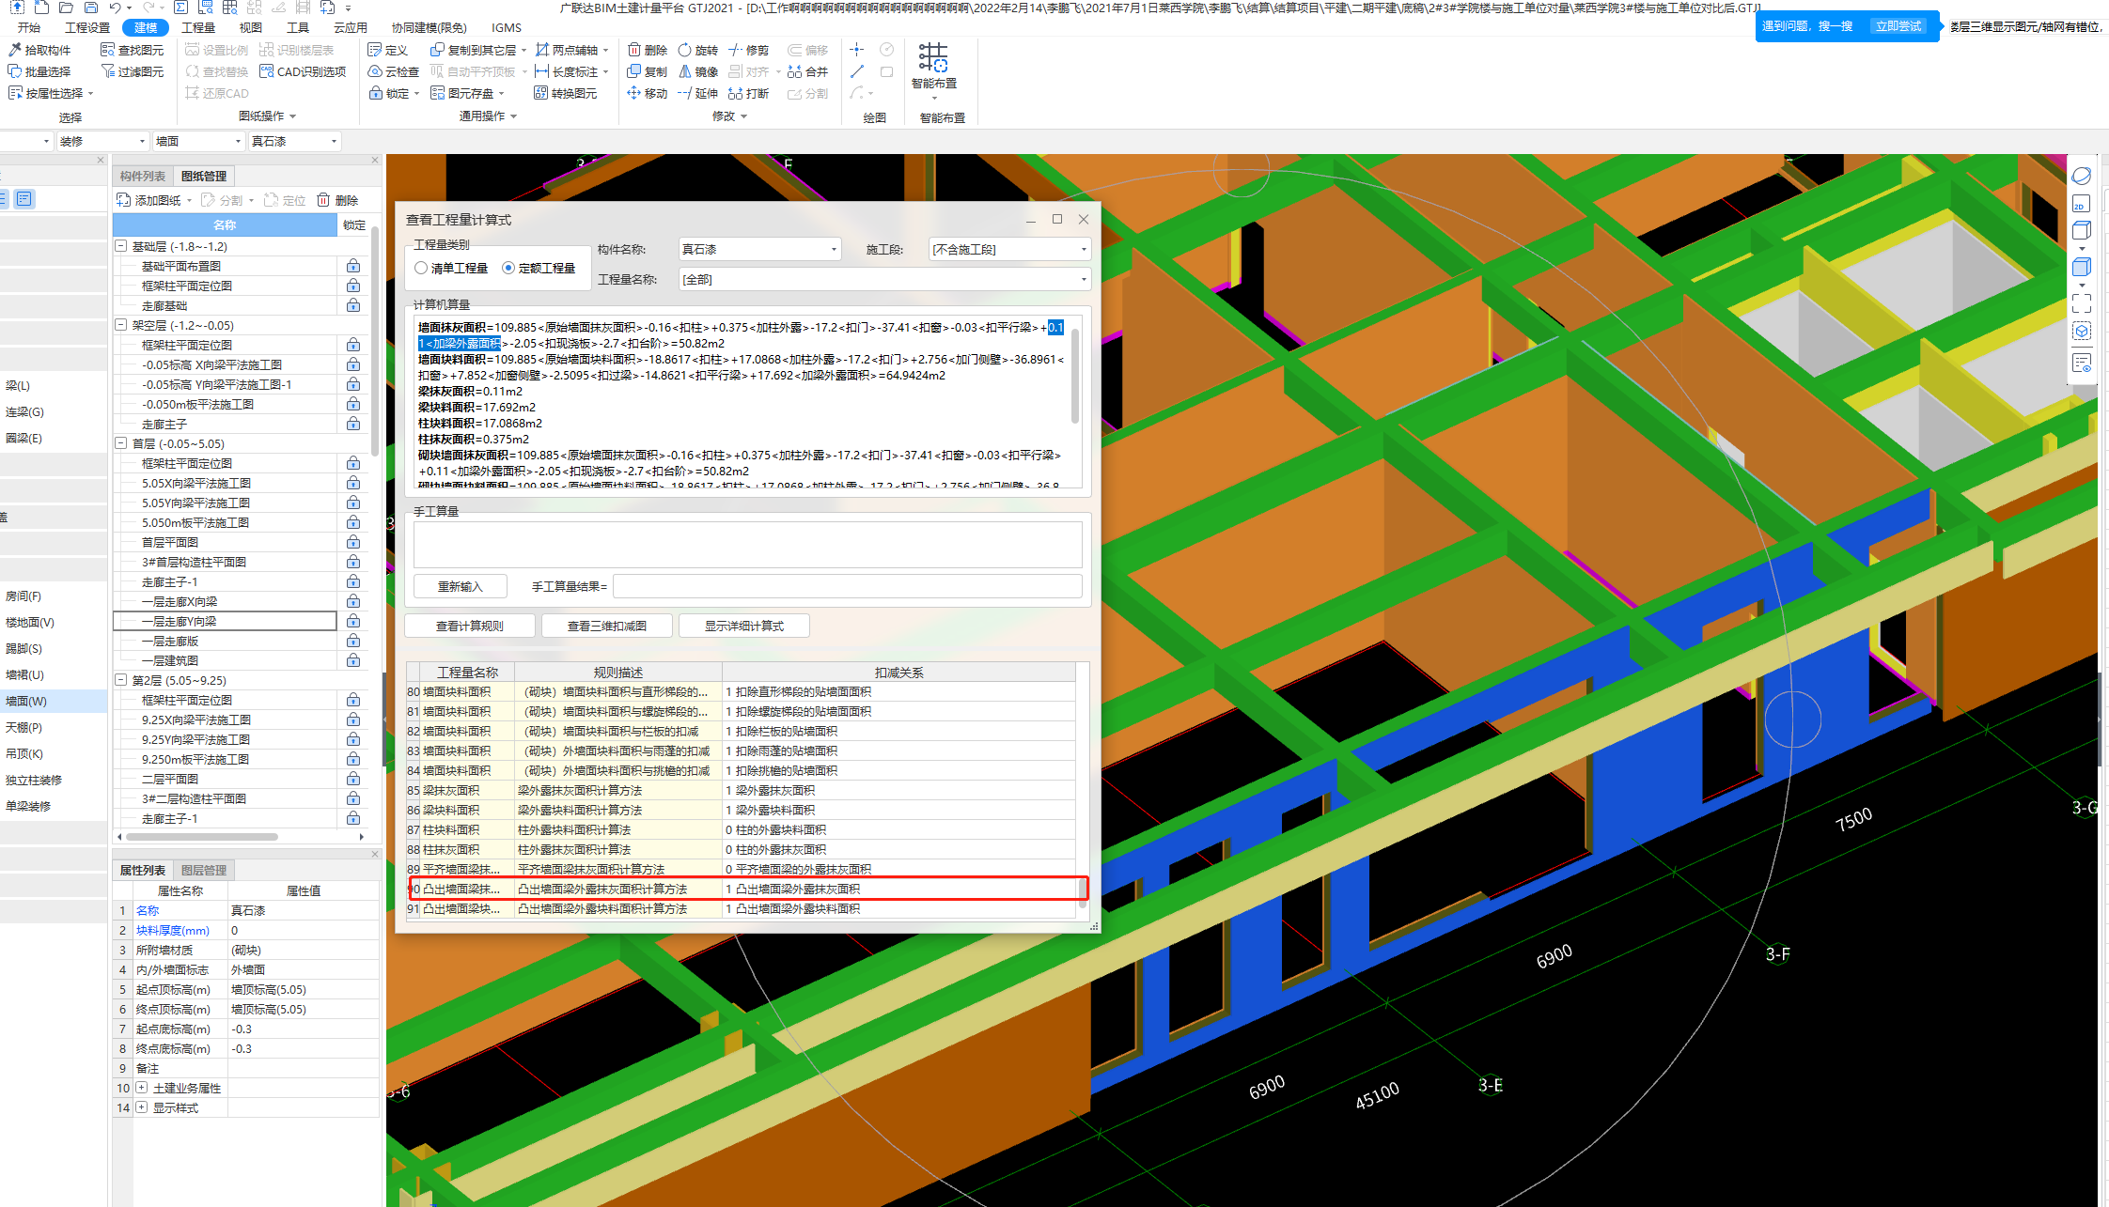Click the 查看计算规则 button
2109x1207 pixels.
(470, 626)
